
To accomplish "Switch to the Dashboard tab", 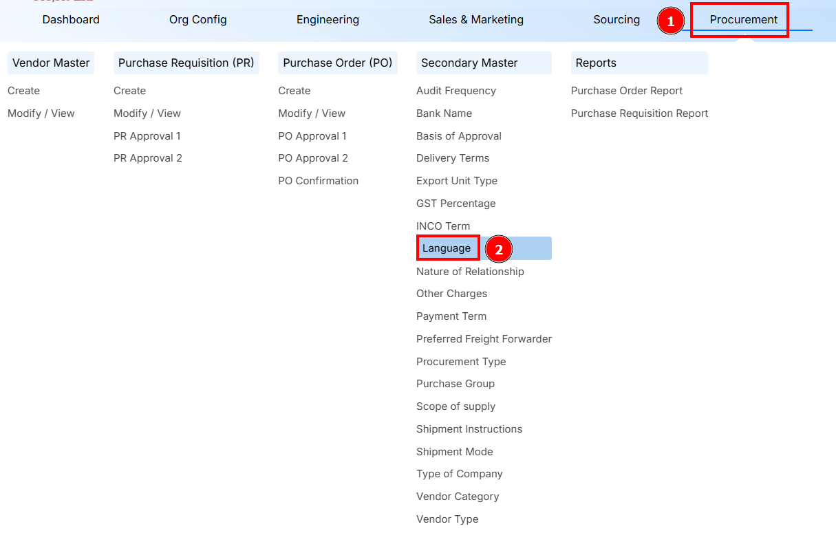I will [x=71, y=20].
